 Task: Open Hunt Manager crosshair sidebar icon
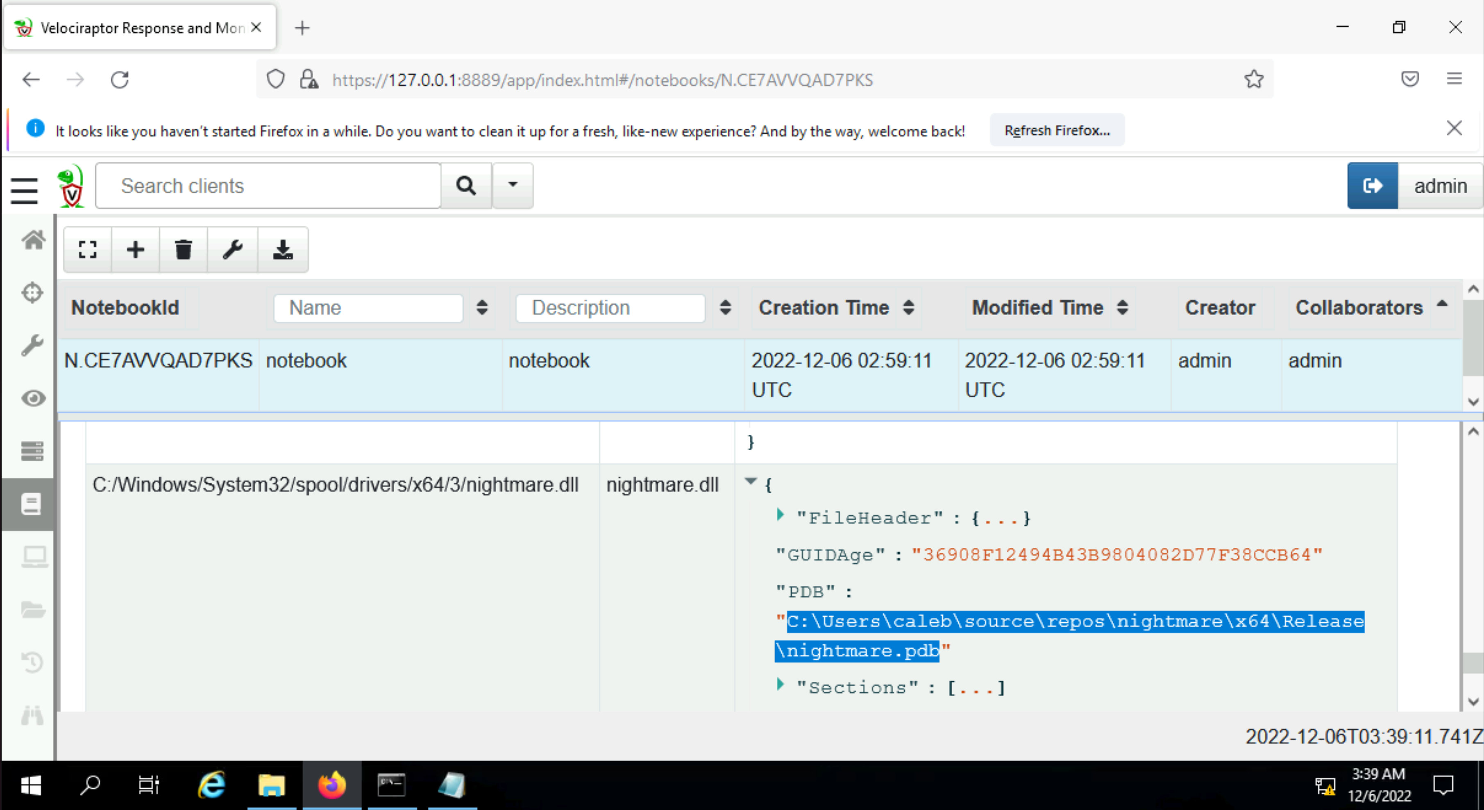coord(32,292)
